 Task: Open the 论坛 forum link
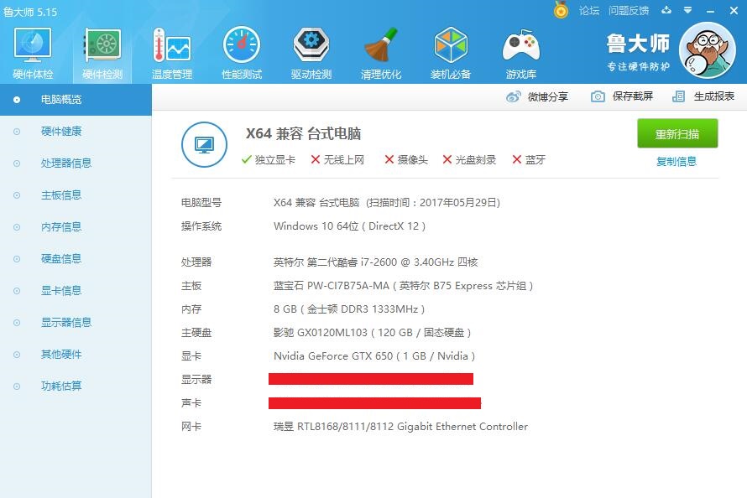pos(589,10)
